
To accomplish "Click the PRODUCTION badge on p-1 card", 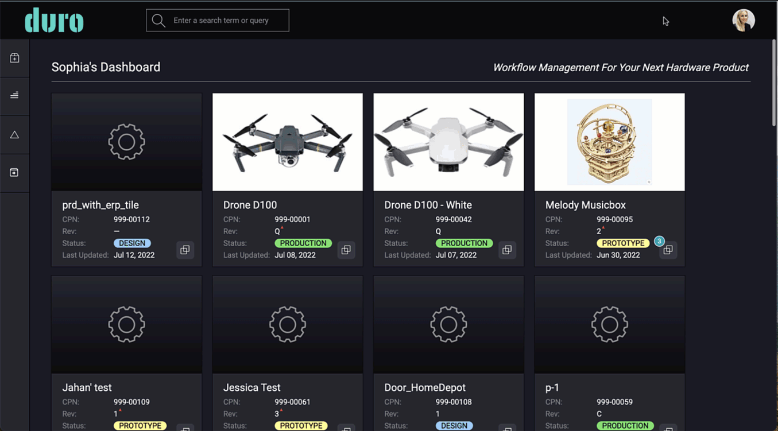I will (625, 426).
